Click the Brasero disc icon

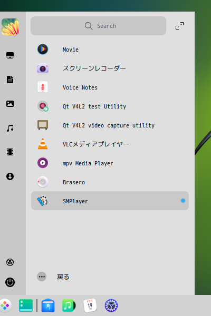tap(43, 182)
